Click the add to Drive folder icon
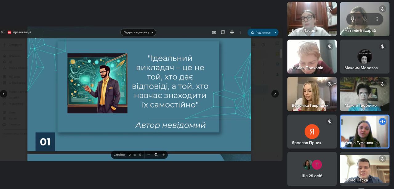This screenshot has height=189, width=394. click(x=214, y=32)
